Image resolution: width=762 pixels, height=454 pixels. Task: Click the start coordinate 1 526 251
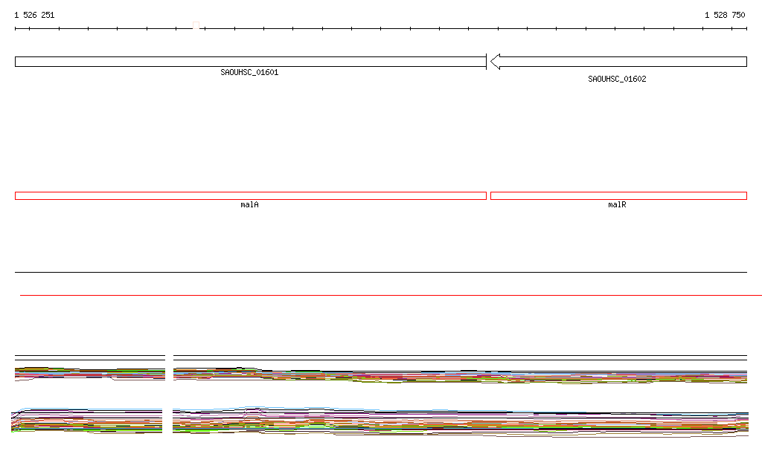pyautogui.click(x=34, y=15)
